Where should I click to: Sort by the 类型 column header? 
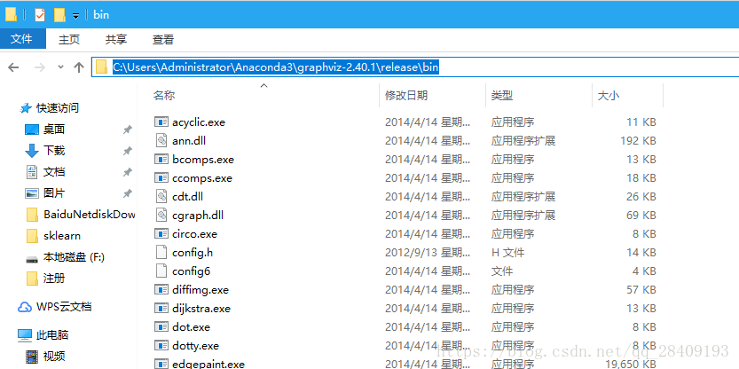click(502, 96)
